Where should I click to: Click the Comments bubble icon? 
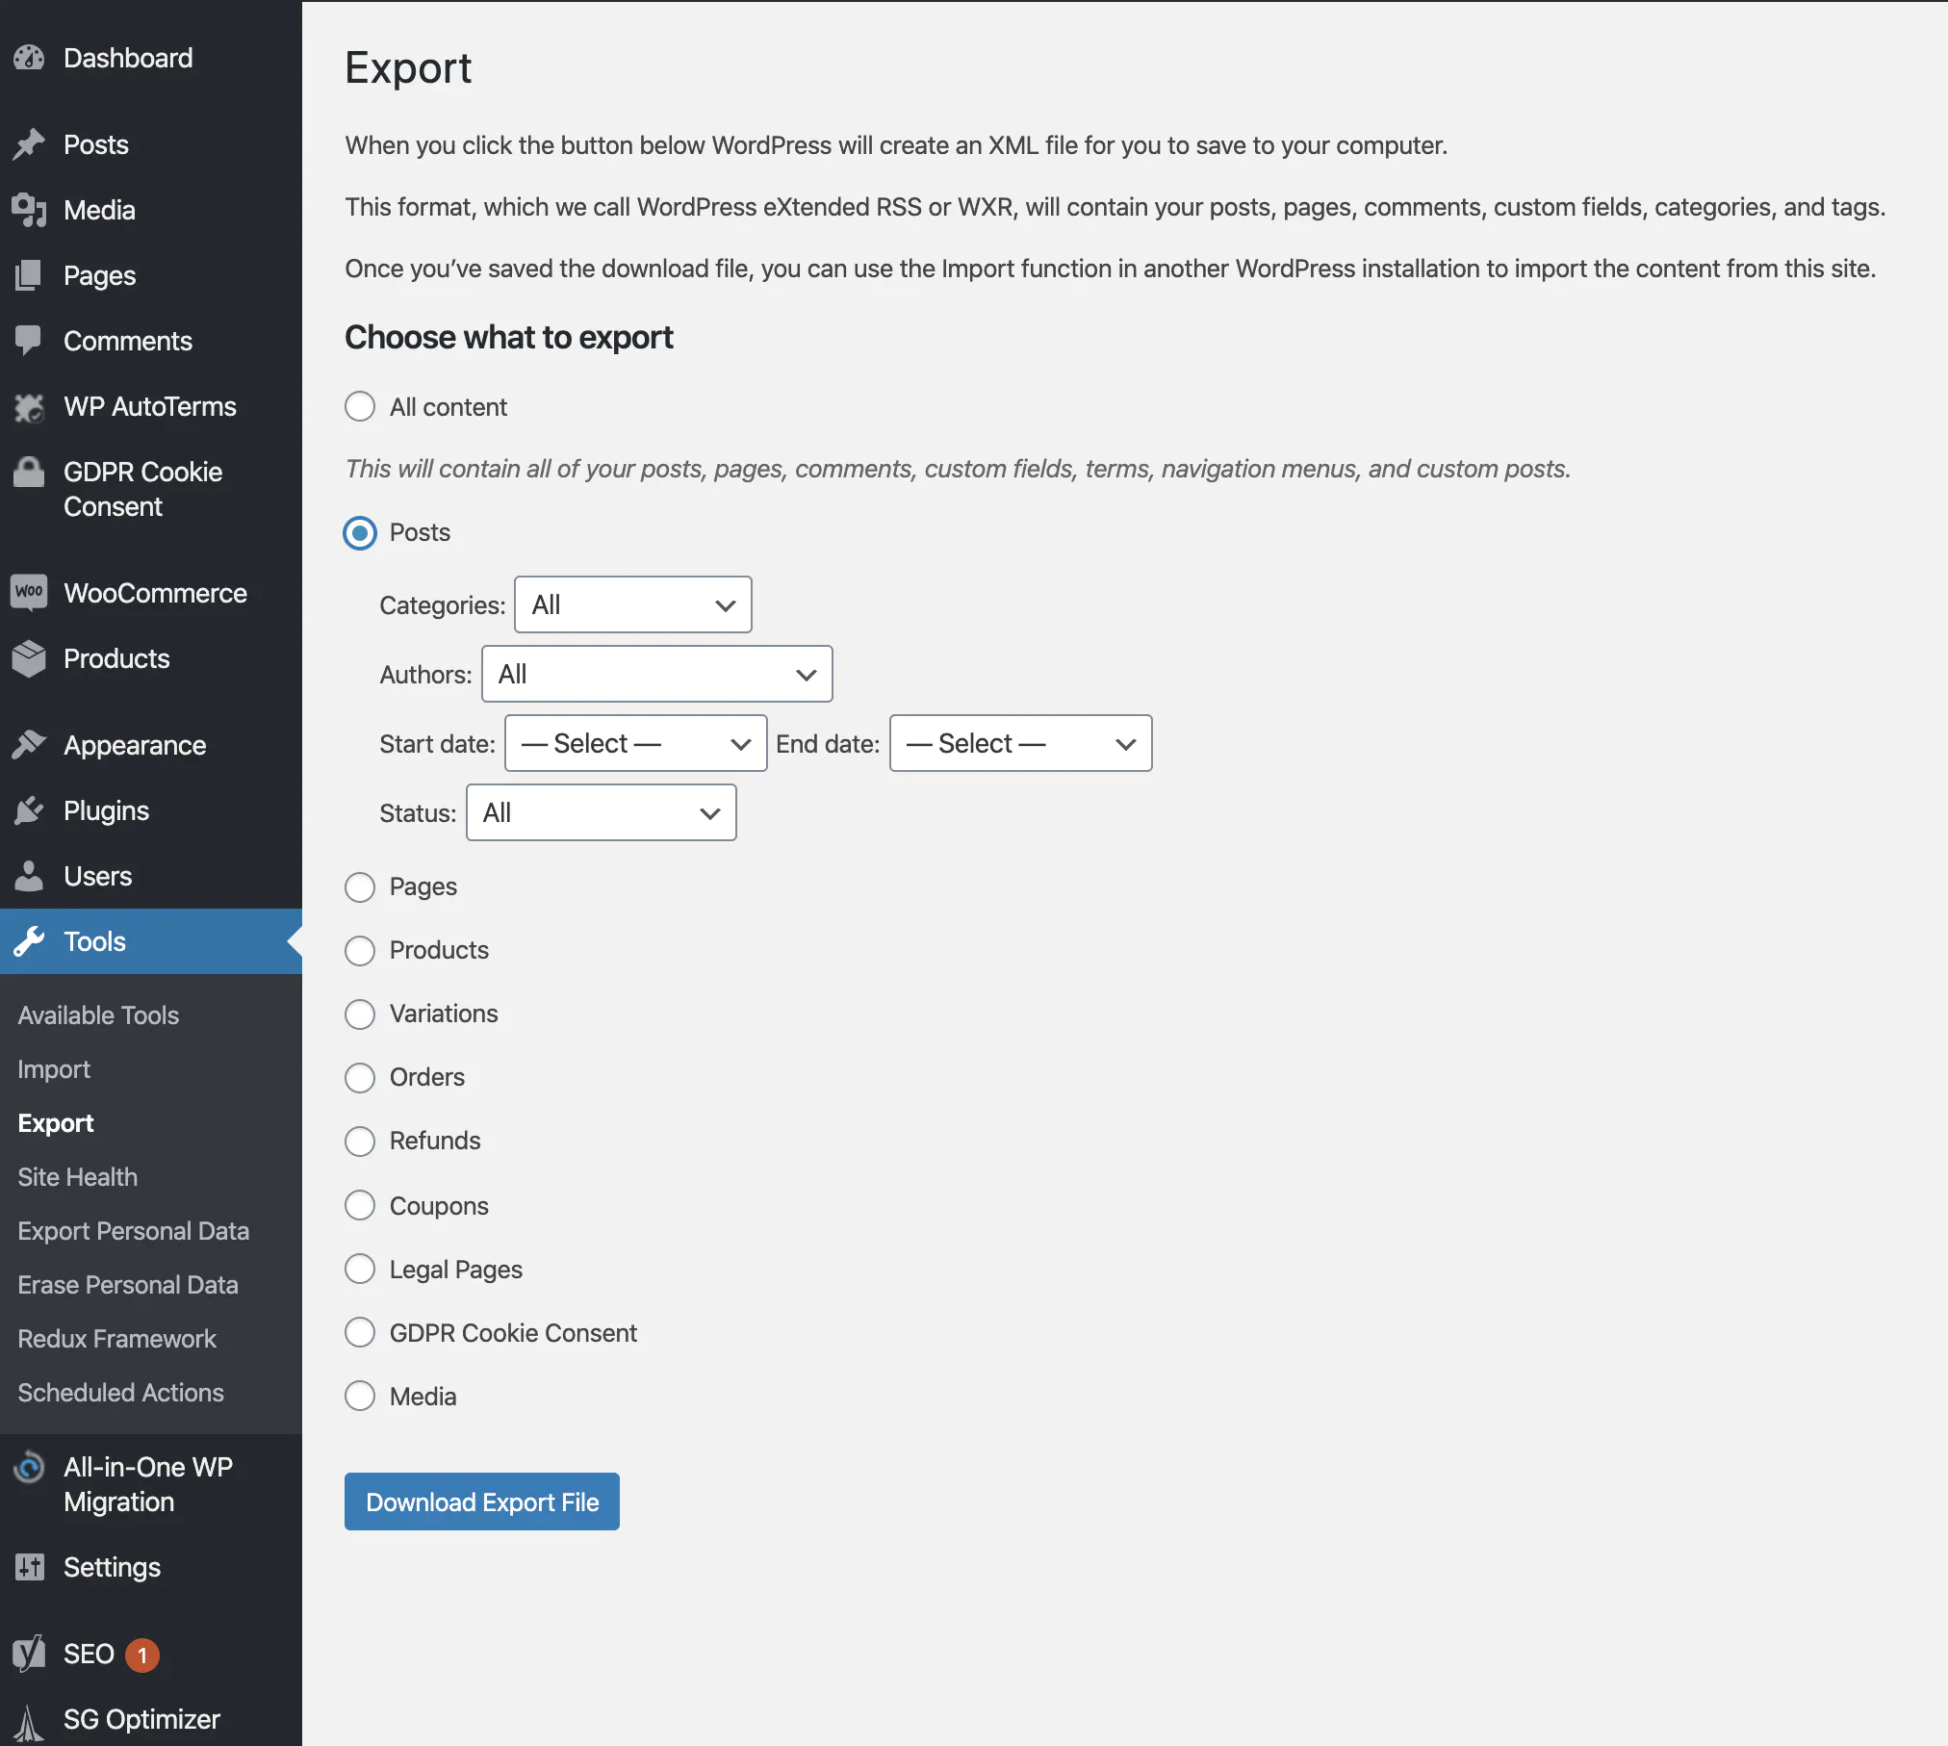click(29, 340)
